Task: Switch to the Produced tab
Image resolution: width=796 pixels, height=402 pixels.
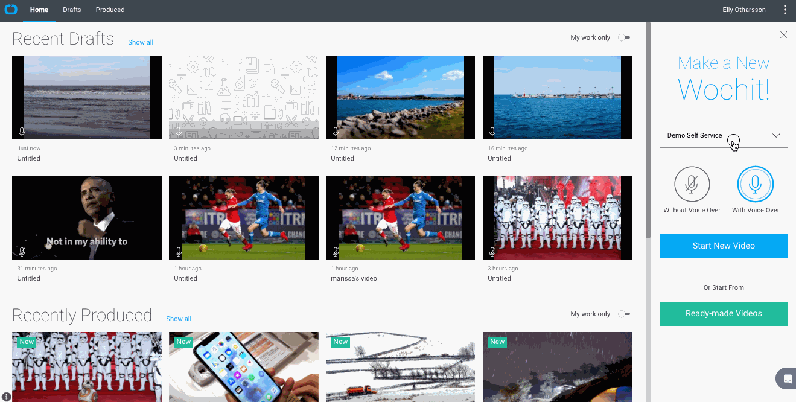Action: (x=110, y=10)
